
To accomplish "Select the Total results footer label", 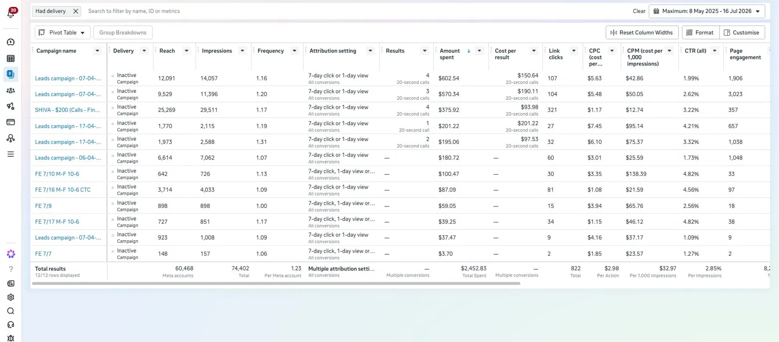I will coord(50,269).
